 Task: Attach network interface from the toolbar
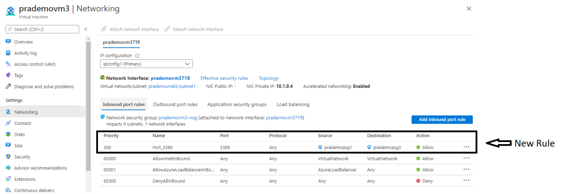[130, 29]
